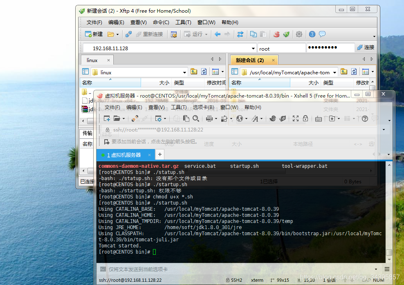Open Xftp 文件(F) menu
Screen dimensions: 404x285
94,22
